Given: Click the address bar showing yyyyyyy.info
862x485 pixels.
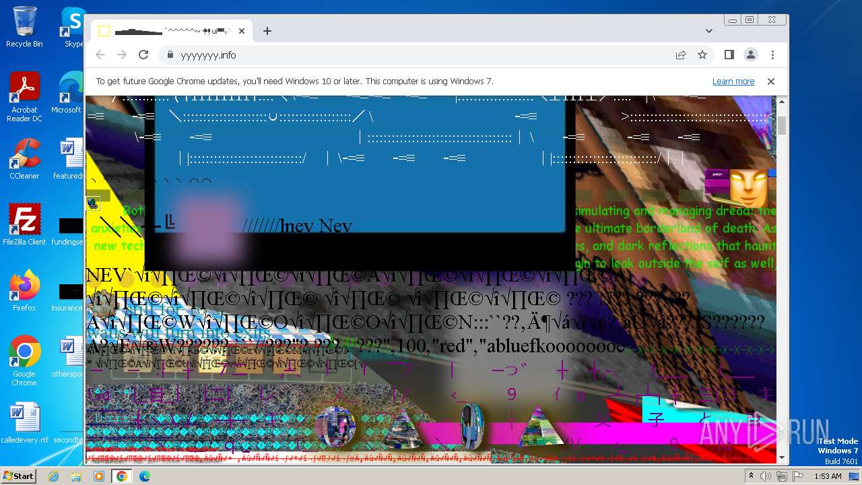Looking at the screenshot, I should (x=418, y=55).
